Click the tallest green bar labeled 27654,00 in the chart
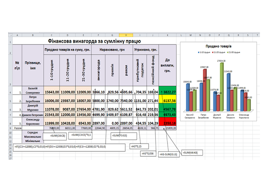 pyautogui.click(x=221, y=87)
